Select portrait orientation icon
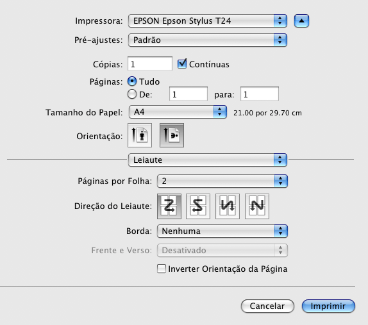Screen dimensions: 368x325 (140, 135)
